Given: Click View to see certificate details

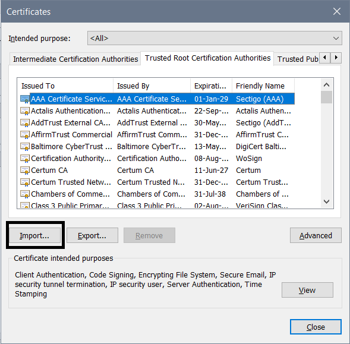Looking at the screenshot, I should pyautogui.click(x=307, y=290).
